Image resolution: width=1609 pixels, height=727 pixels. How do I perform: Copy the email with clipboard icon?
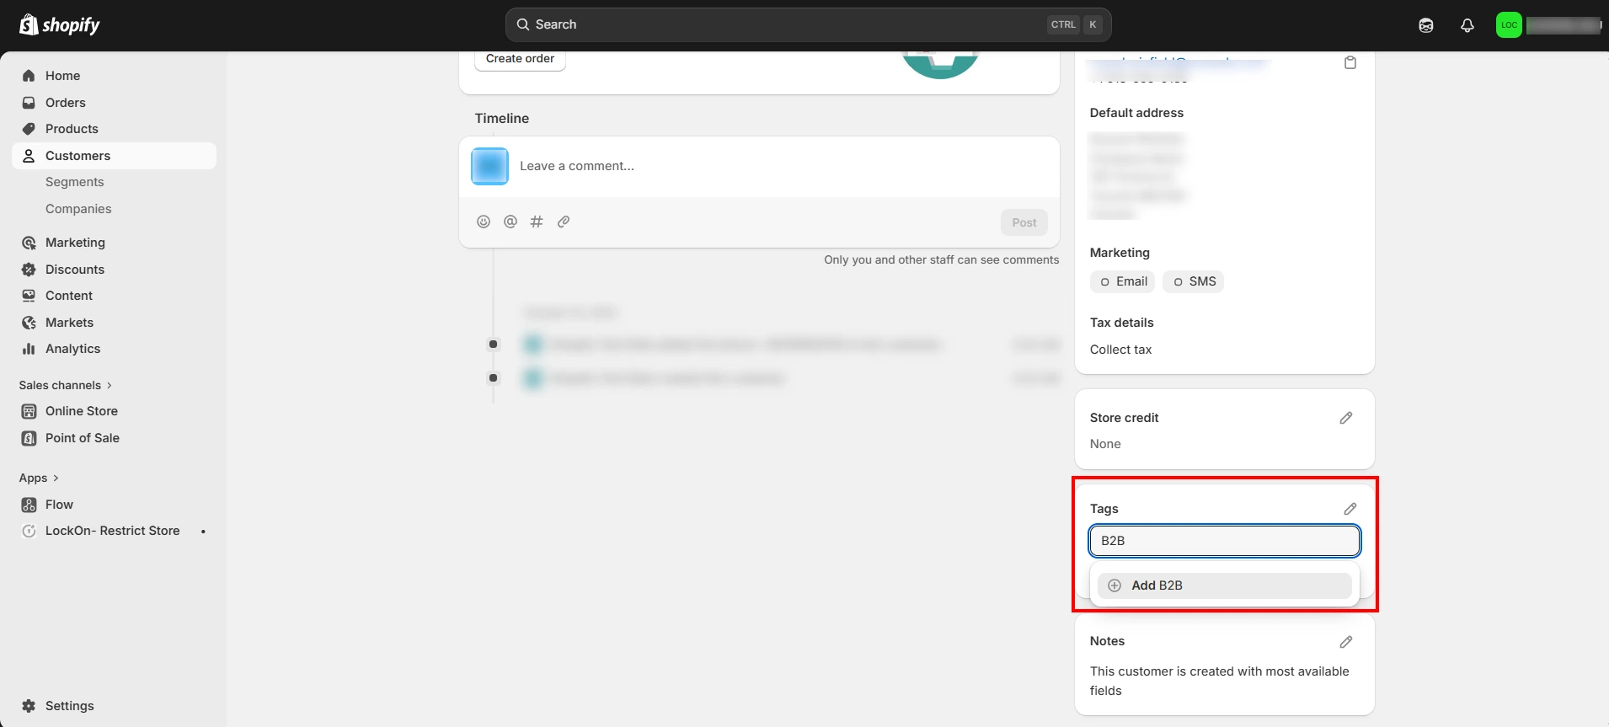point(1350,62)
